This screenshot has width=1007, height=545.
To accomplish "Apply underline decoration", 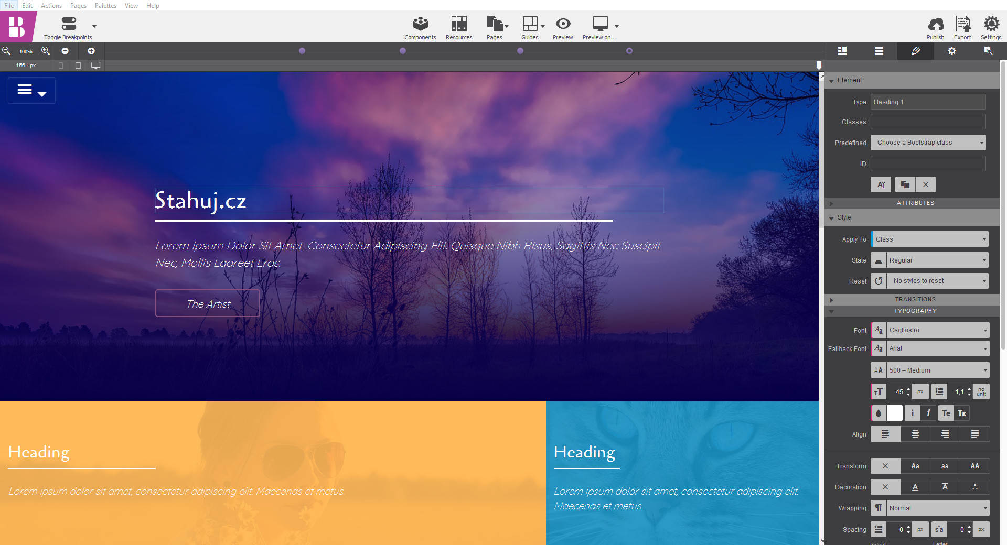I will pyautogui.click(x=915, y=487).
